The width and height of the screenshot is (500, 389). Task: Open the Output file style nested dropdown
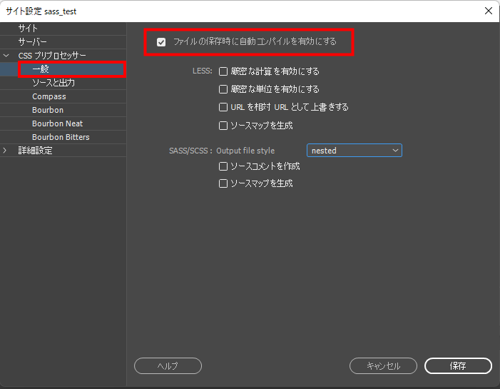(x=354, y=151)
